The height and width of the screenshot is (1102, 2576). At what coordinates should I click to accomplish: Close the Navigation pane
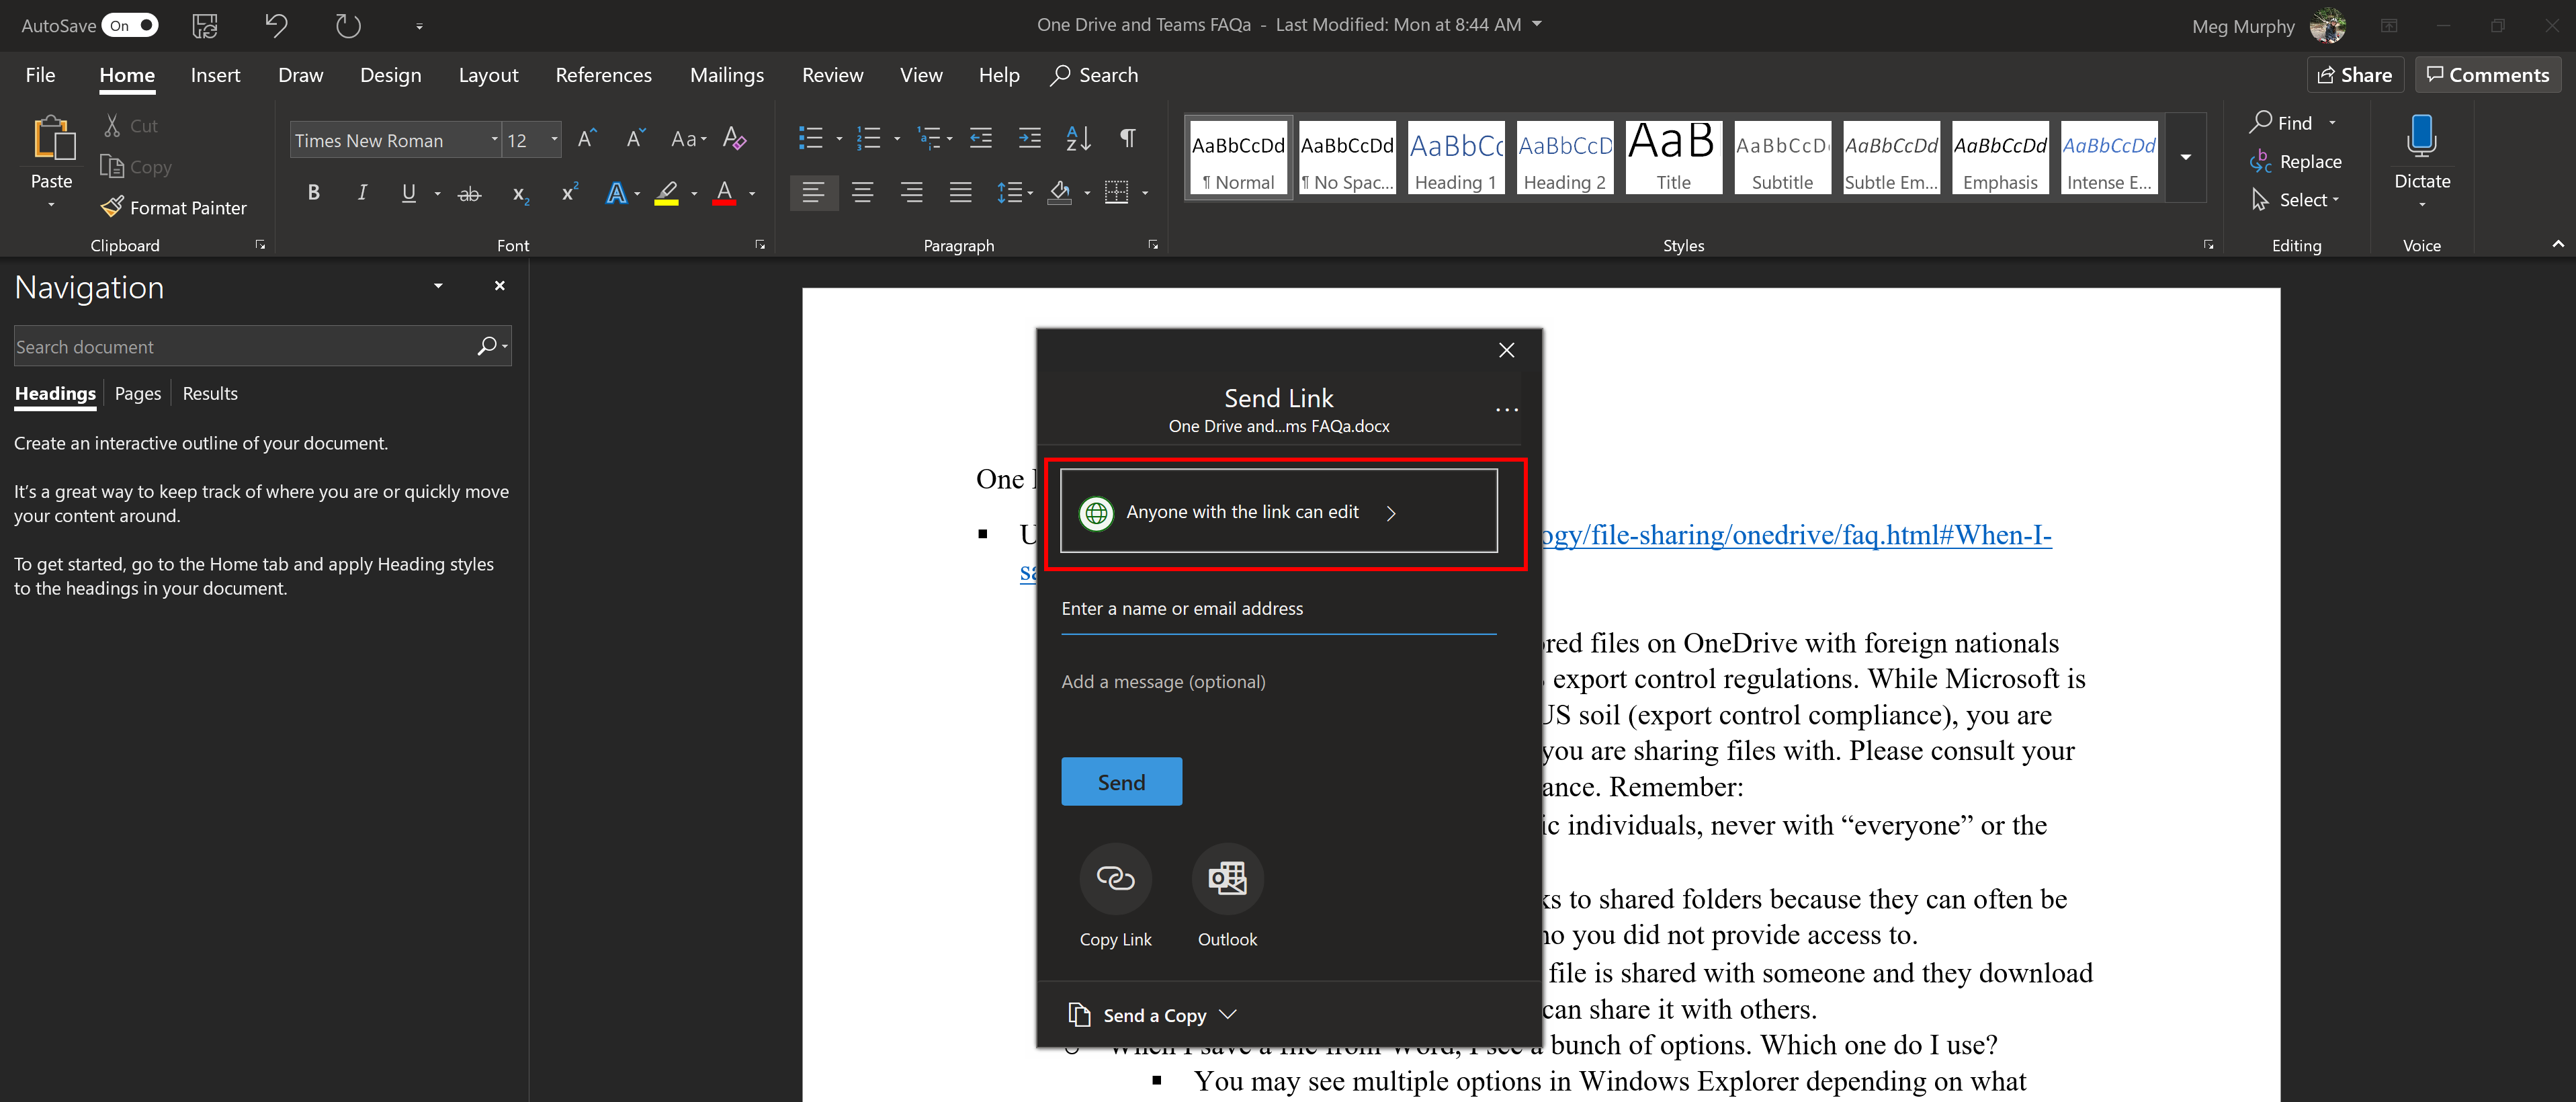click(x=499, y=286)
